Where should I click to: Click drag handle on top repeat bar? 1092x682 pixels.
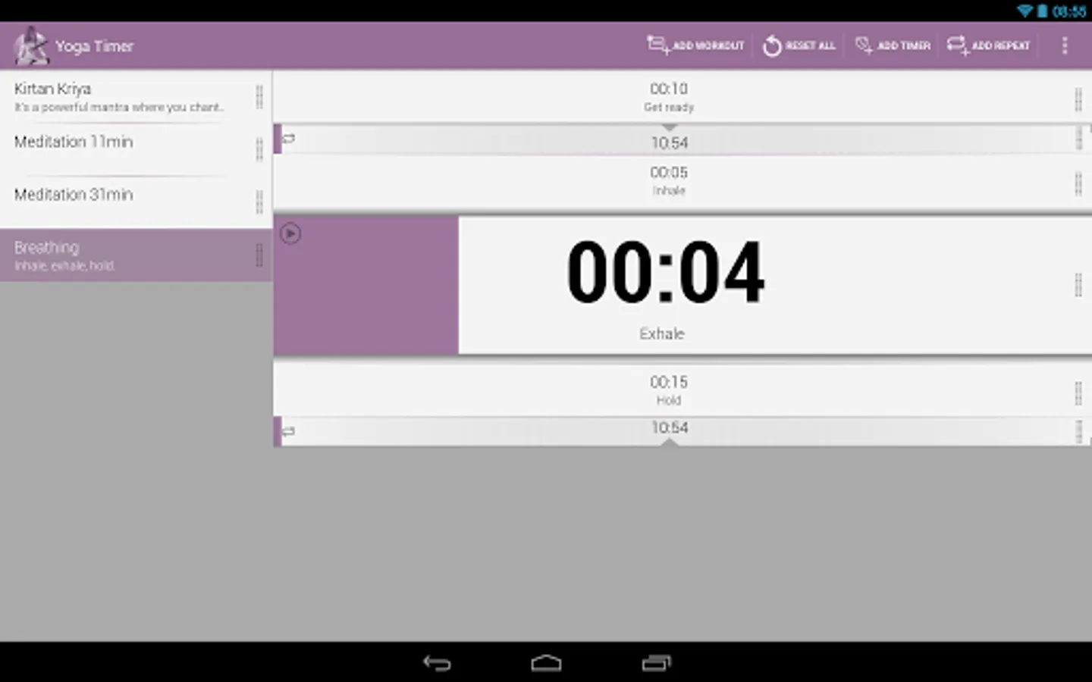point(1079,139)
